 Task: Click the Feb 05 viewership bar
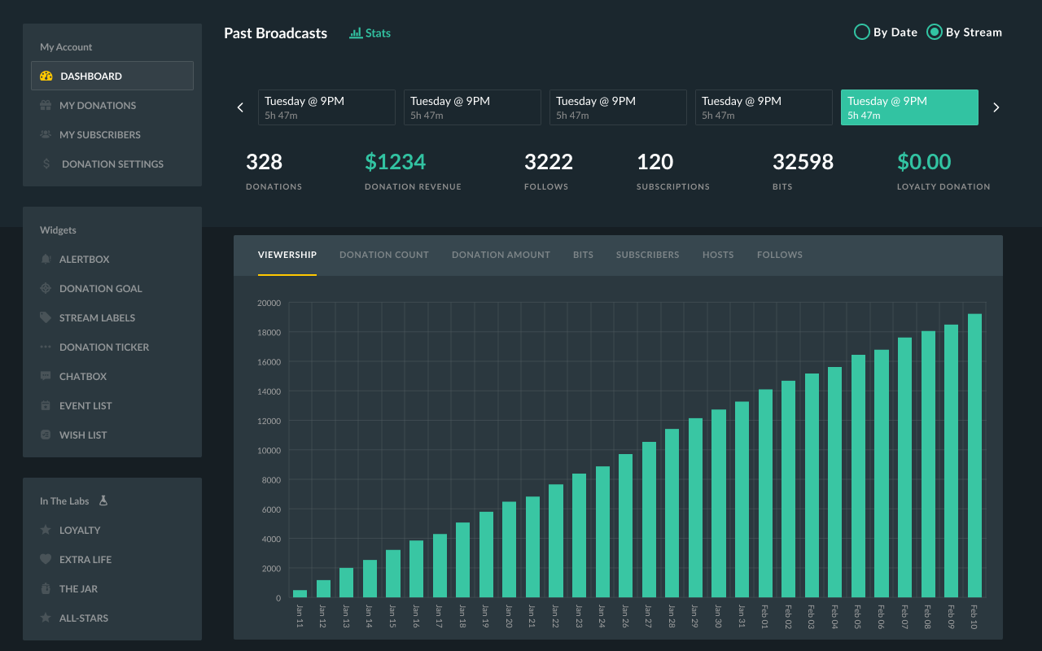[x=858, y=477]
